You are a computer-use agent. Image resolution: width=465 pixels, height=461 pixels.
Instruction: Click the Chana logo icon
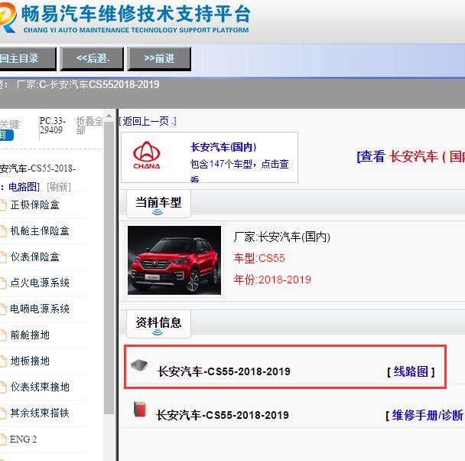click(x=147, y=156)
